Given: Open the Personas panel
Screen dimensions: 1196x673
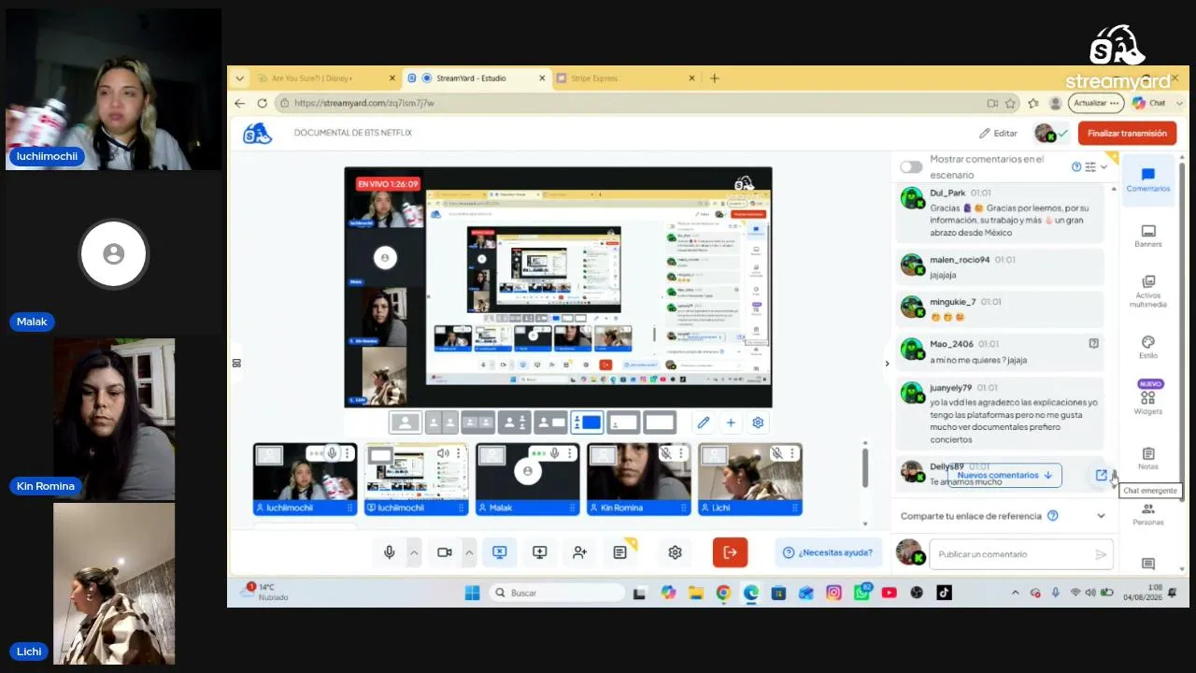Looking at the screenshot, I should coord(1148,514).
